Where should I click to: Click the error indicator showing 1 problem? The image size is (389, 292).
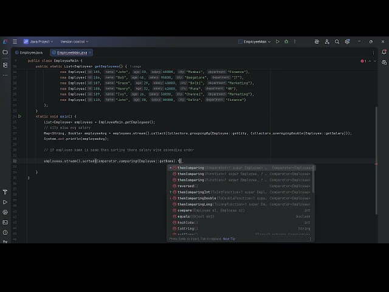pos(363,61)
